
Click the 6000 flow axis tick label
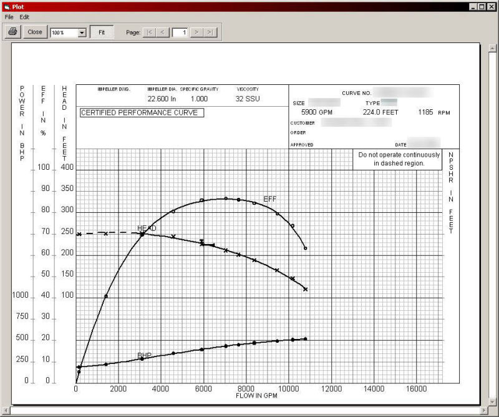[x=203, y=389]
